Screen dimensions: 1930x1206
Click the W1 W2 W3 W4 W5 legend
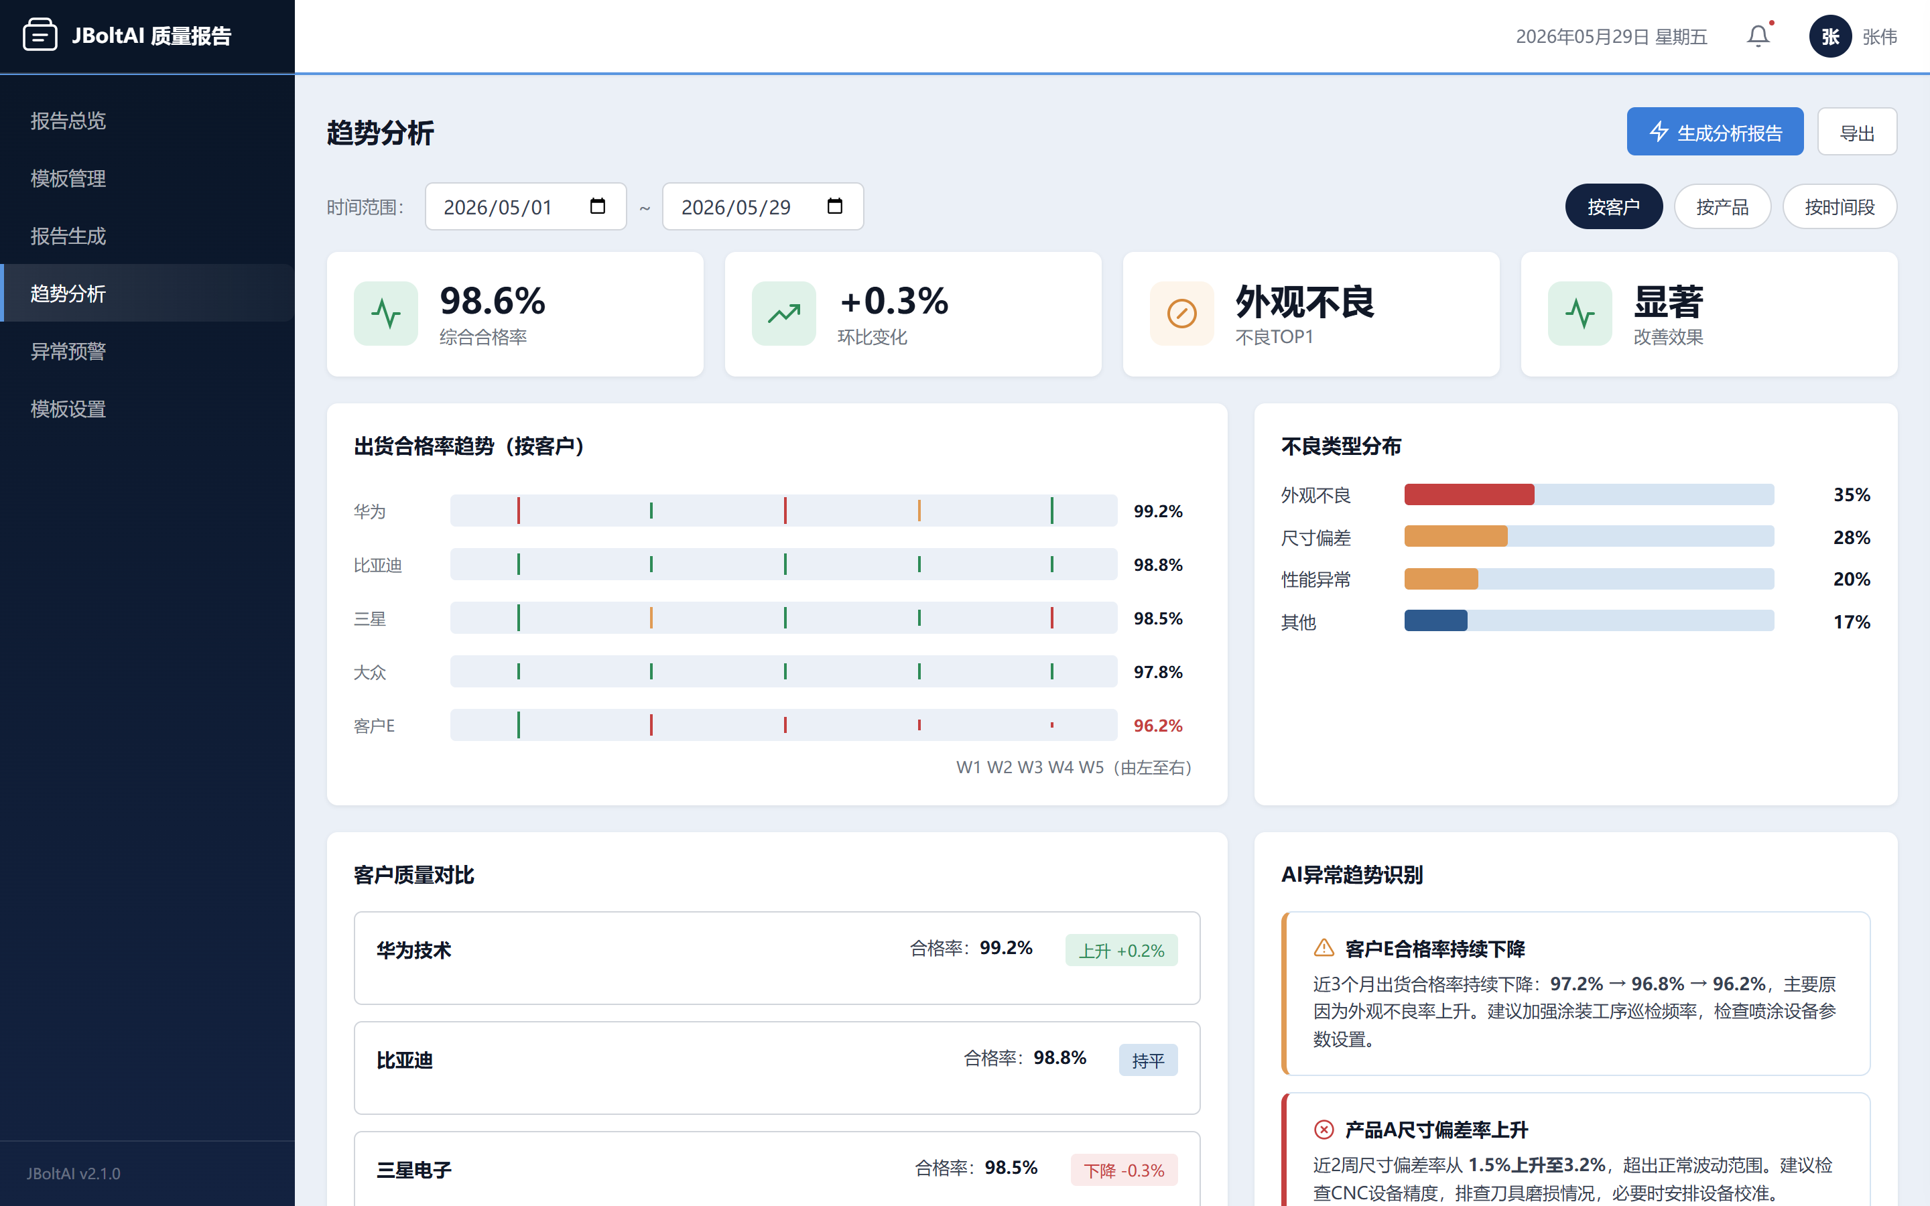point(1074,767)
